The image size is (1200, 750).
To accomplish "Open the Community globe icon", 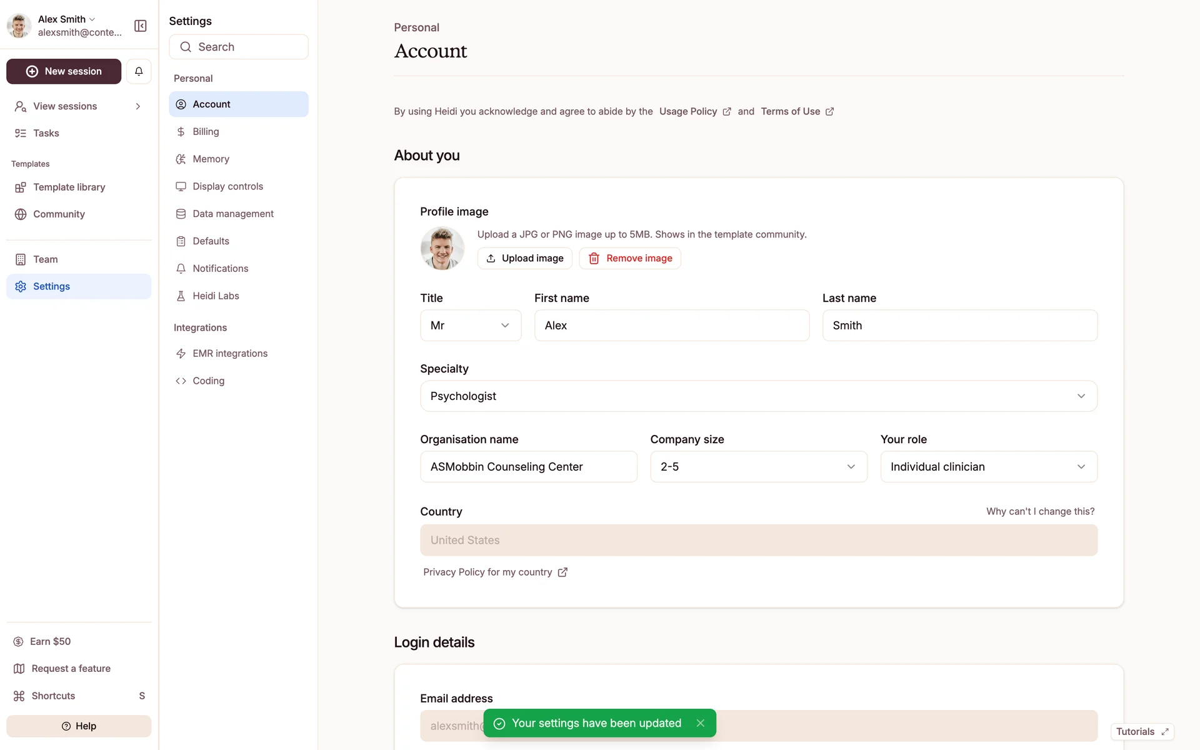I will click(21, 214).
